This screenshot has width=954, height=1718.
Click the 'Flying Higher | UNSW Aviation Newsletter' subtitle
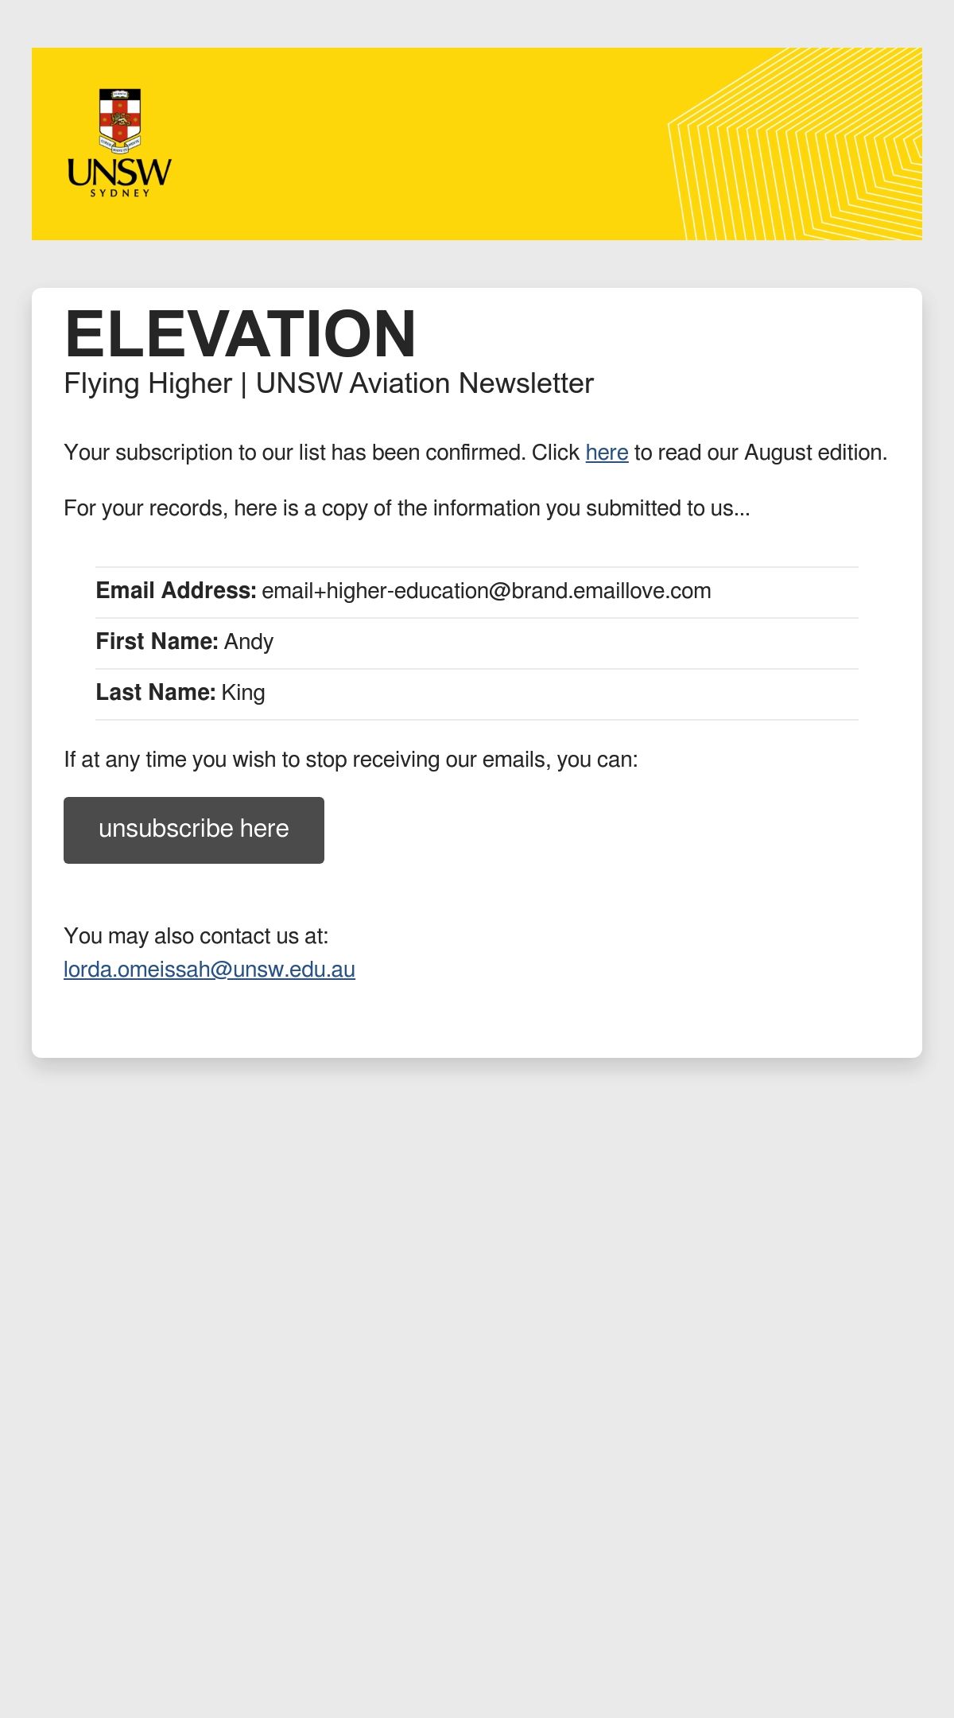328,383
